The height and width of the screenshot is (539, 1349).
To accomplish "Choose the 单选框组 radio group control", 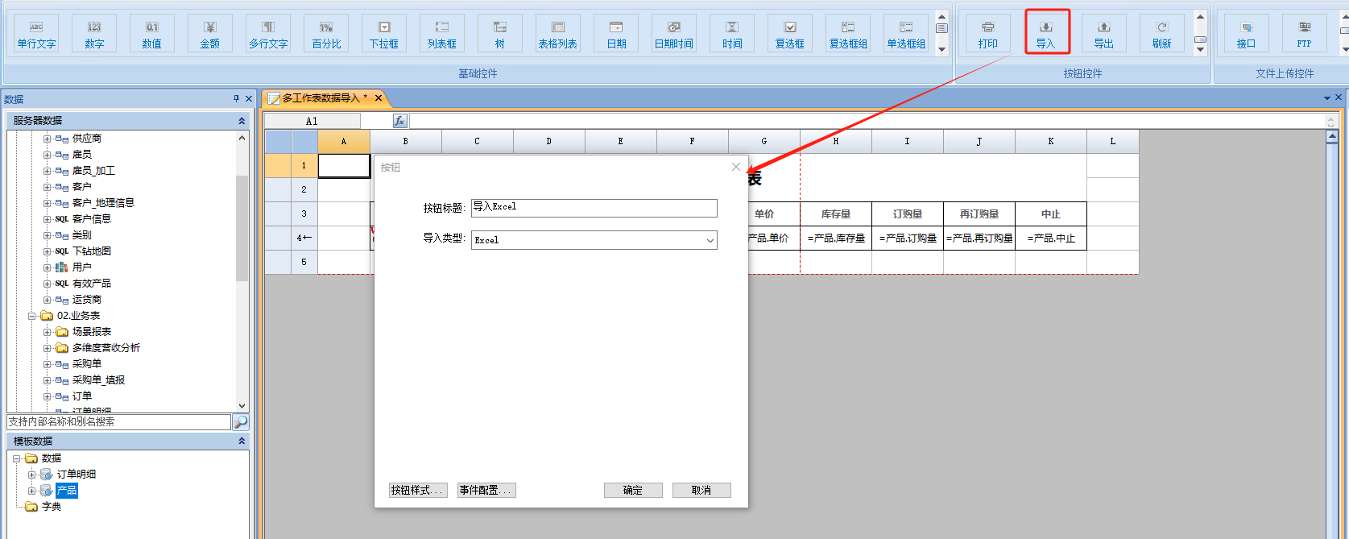I will 905,33.
